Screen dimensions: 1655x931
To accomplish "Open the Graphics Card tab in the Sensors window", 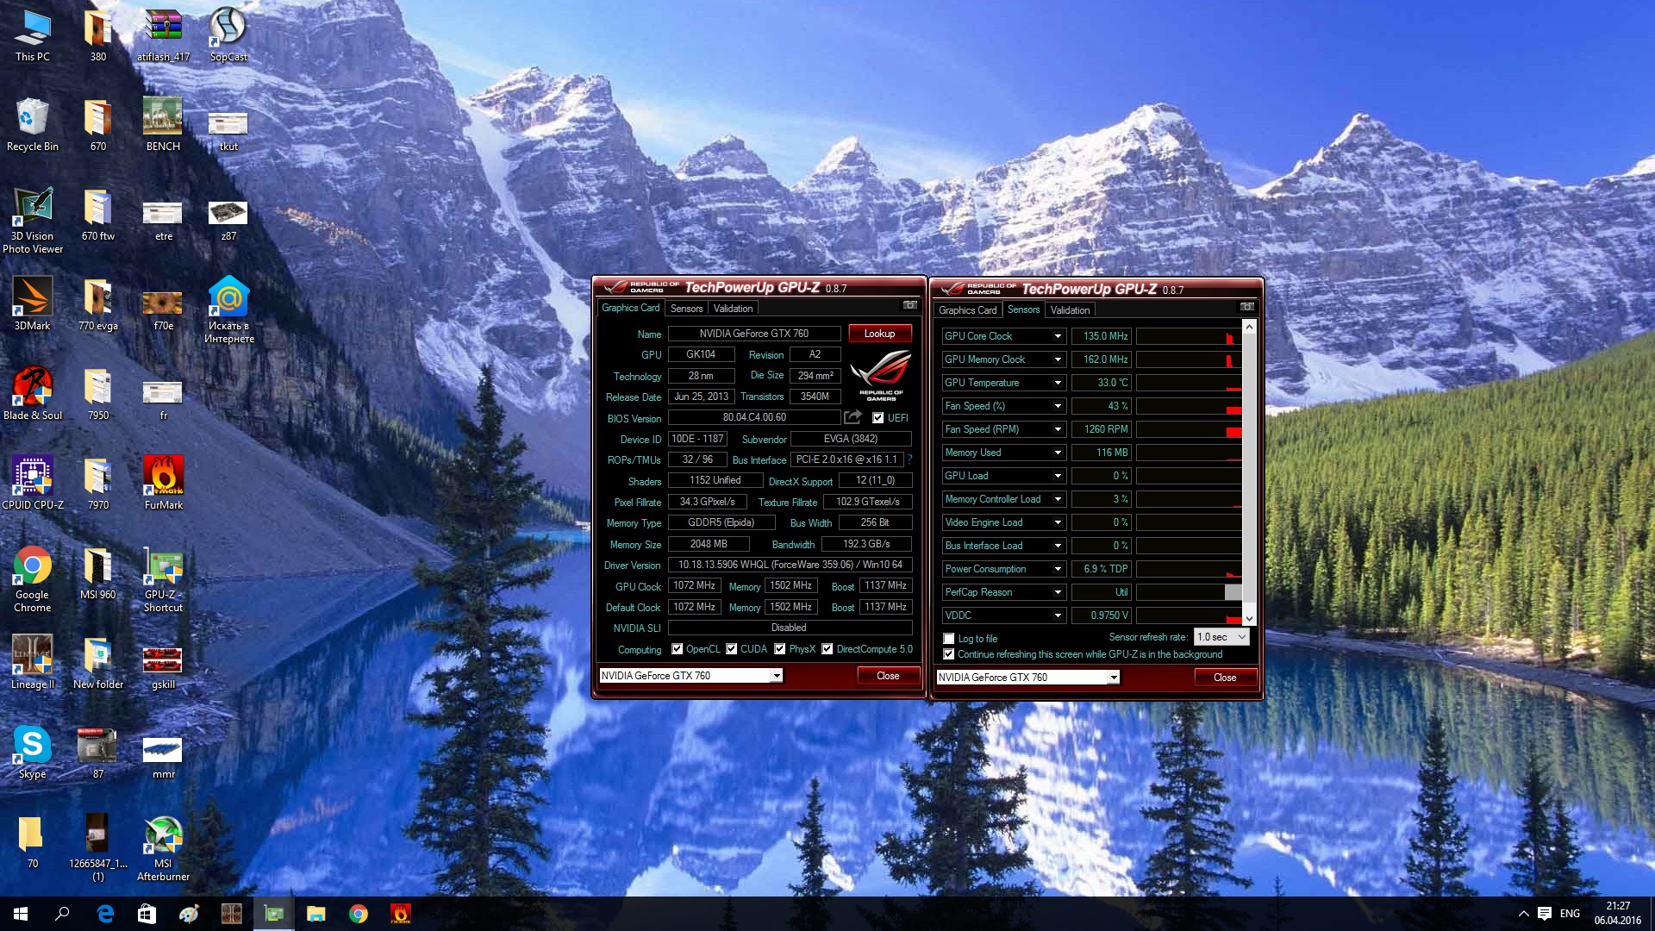I will coord(967,310).
